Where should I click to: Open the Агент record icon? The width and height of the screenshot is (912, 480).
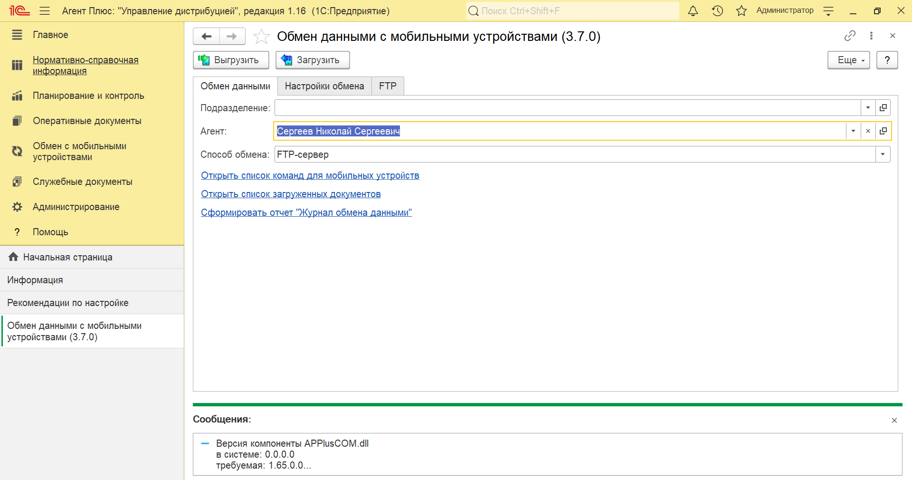coord(883,131)
